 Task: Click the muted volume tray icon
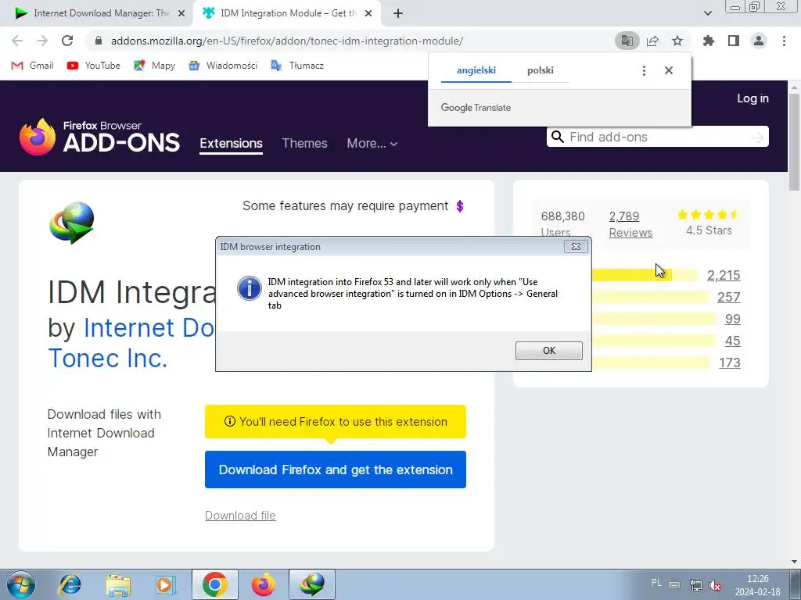[715, 585]
